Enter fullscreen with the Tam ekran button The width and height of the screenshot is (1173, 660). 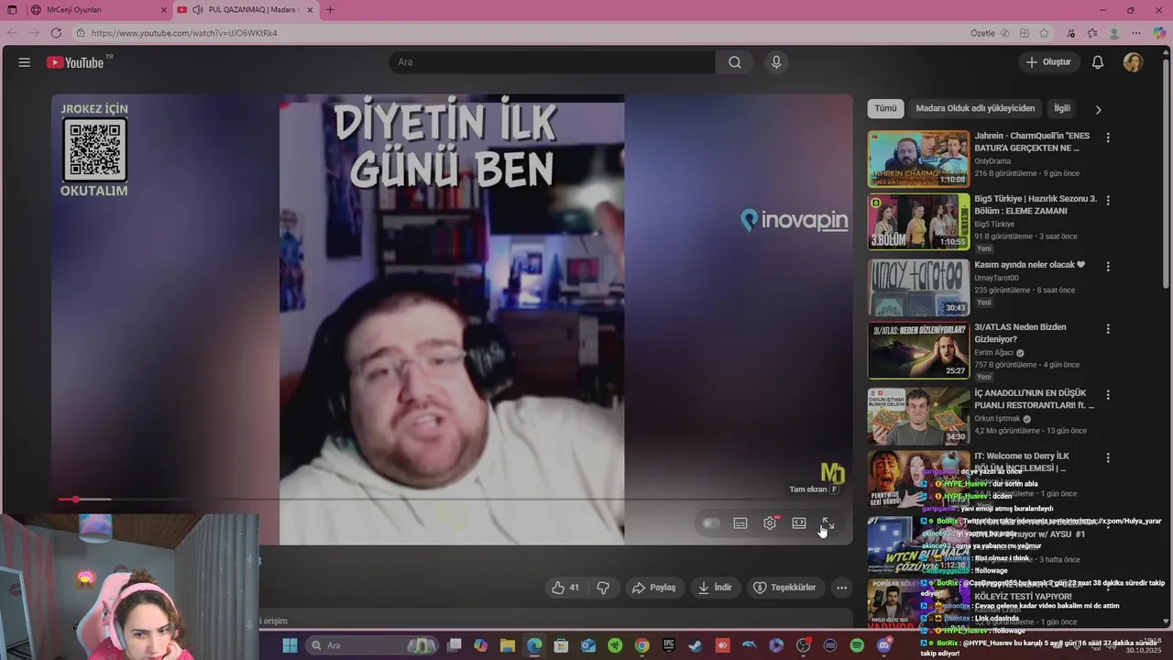pyautogui.click(x=827, y=523)
